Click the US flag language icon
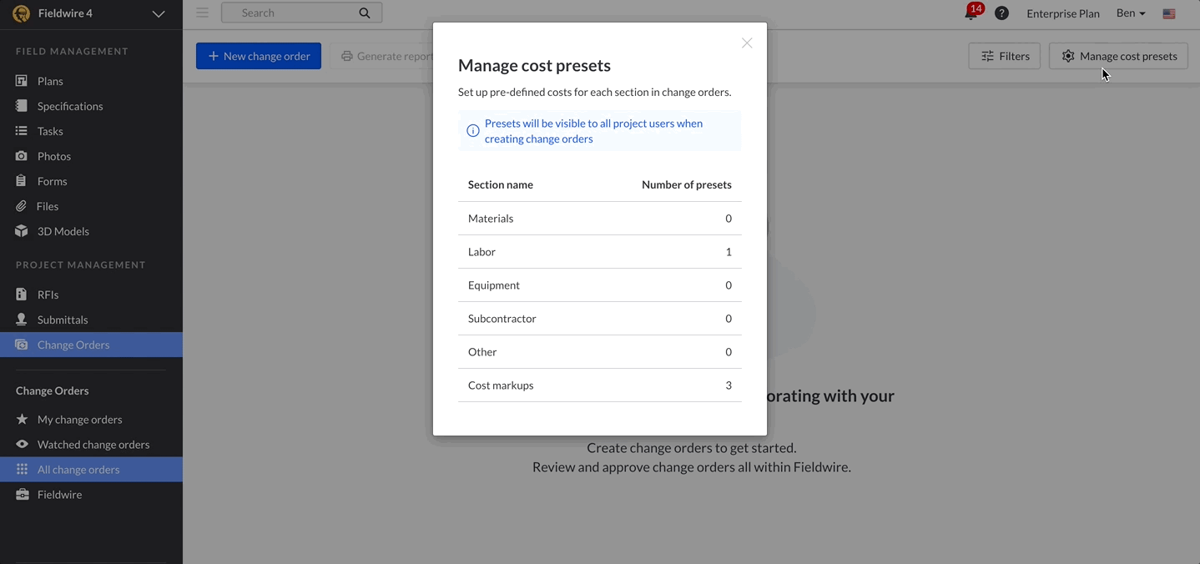1200x564 pixels. click(x=1169, y=13)
